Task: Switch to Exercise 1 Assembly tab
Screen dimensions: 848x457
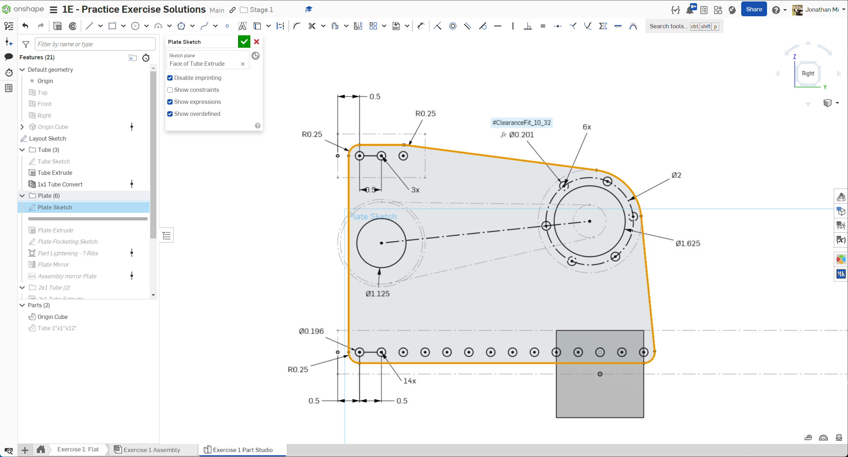Action: 151,450
